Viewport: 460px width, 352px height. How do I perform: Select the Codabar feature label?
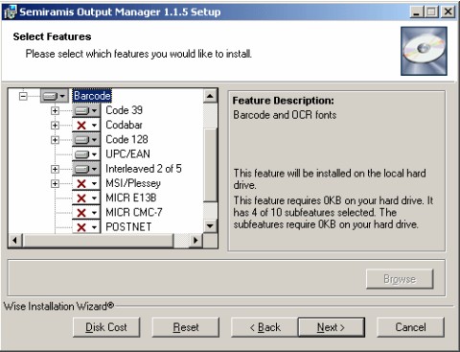[x=124, y=125]
